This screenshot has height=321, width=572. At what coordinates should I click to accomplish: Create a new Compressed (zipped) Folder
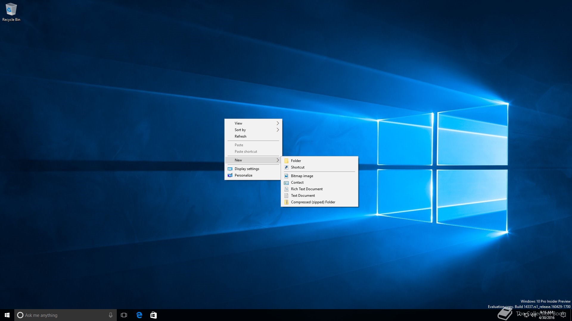click(x=319, y=202)
